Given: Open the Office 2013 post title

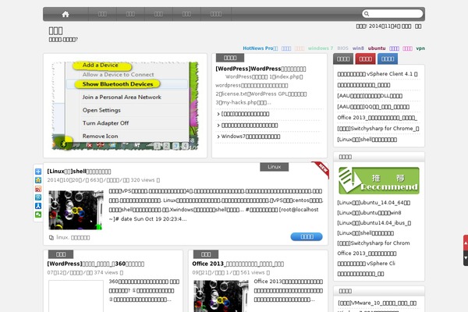Looking at the screenshot, I should 238,264.
